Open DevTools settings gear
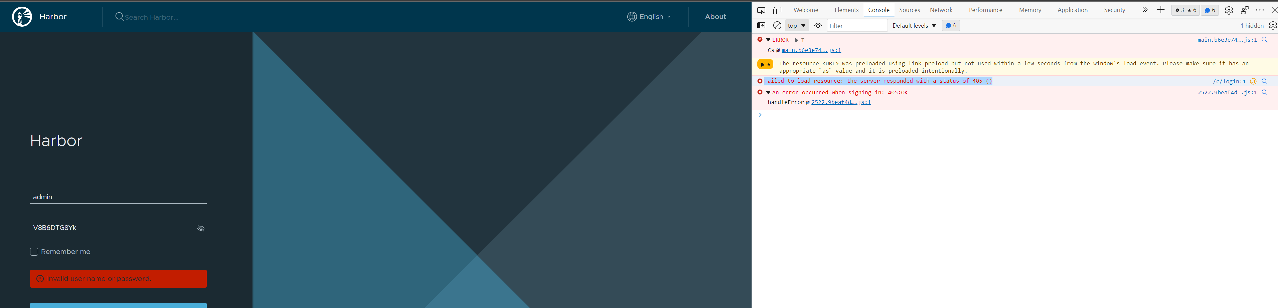 tap(1229, 10)
